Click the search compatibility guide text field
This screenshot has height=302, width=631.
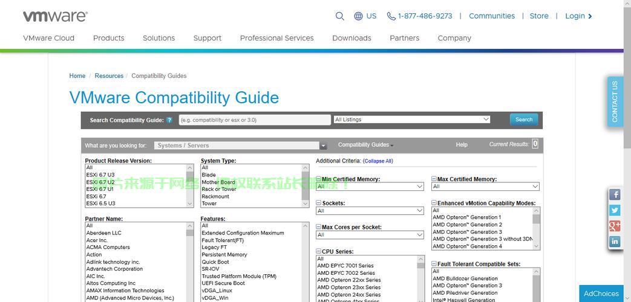point(255,120)
